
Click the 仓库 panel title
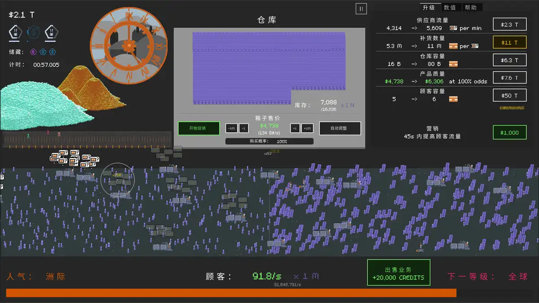(267, 20)
